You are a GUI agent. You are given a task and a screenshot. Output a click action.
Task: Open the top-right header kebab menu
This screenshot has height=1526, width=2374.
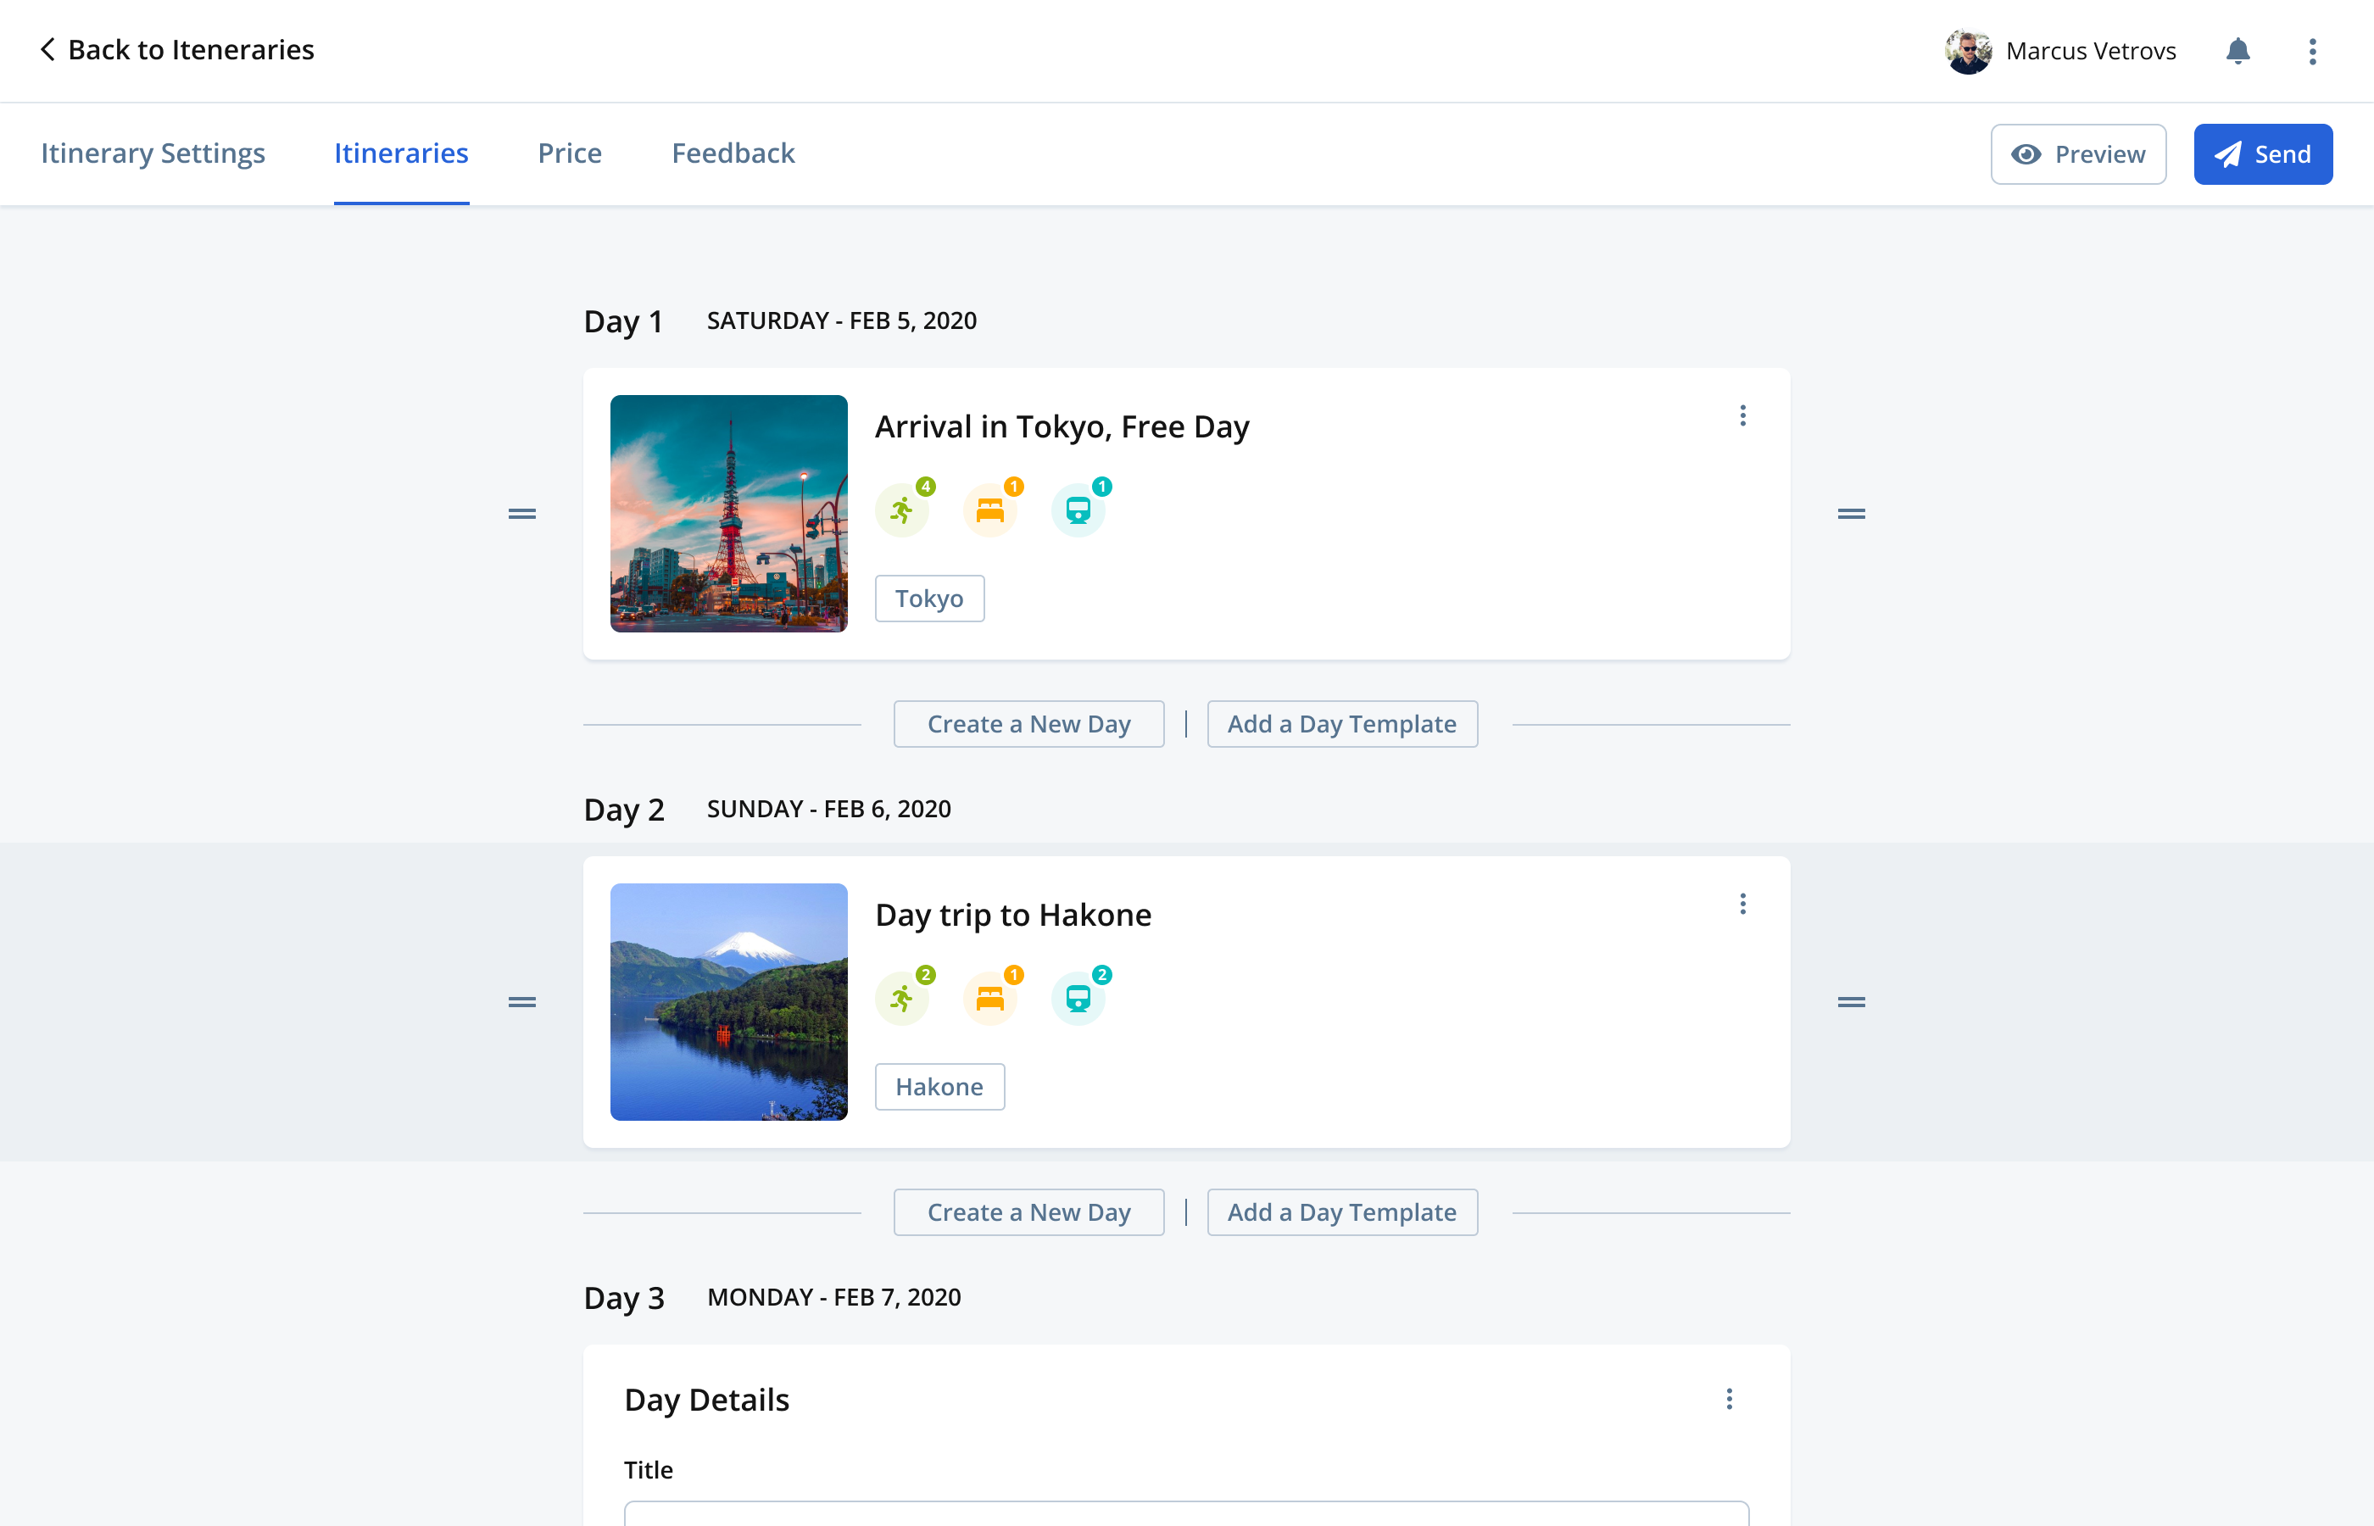pos(2311,51)
